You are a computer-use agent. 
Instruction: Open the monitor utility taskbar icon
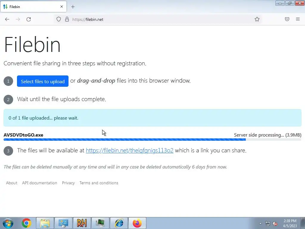tap(100, 223)
